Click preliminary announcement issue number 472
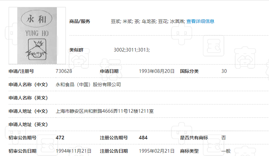The height and width of the screenshot is (156, 269). [x=60, y=138]
